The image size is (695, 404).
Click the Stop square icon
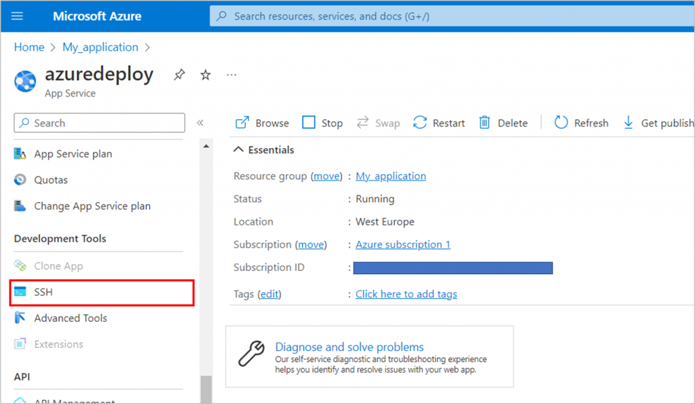[309, 122]
